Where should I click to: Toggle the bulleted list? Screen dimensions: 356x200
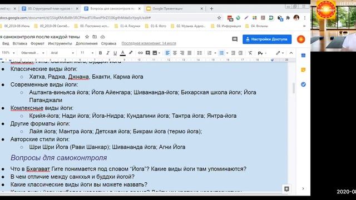[x=221, y=53]
